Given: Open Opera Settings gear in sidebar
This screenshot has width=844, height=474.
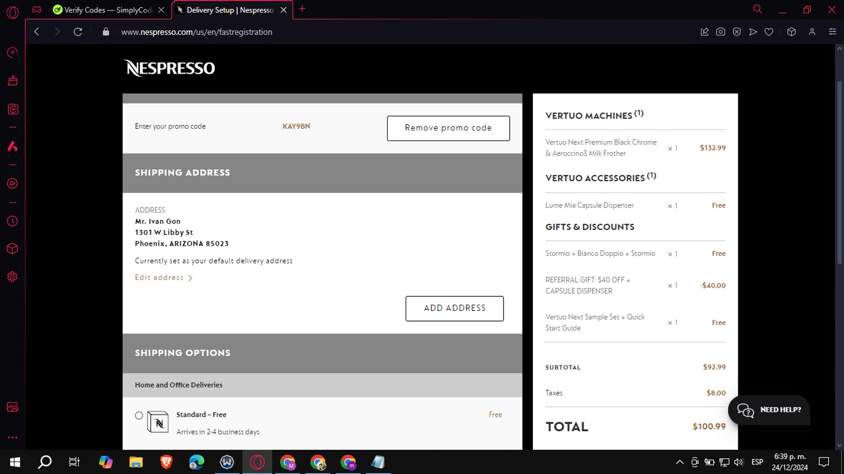Looking at the screenshot, I should click(12, 277).
